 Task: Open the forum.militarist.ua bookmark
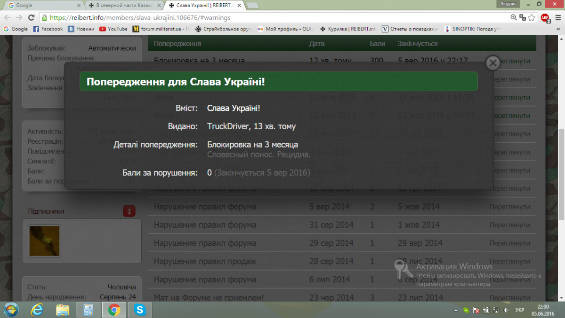click(x=161, y=29)
